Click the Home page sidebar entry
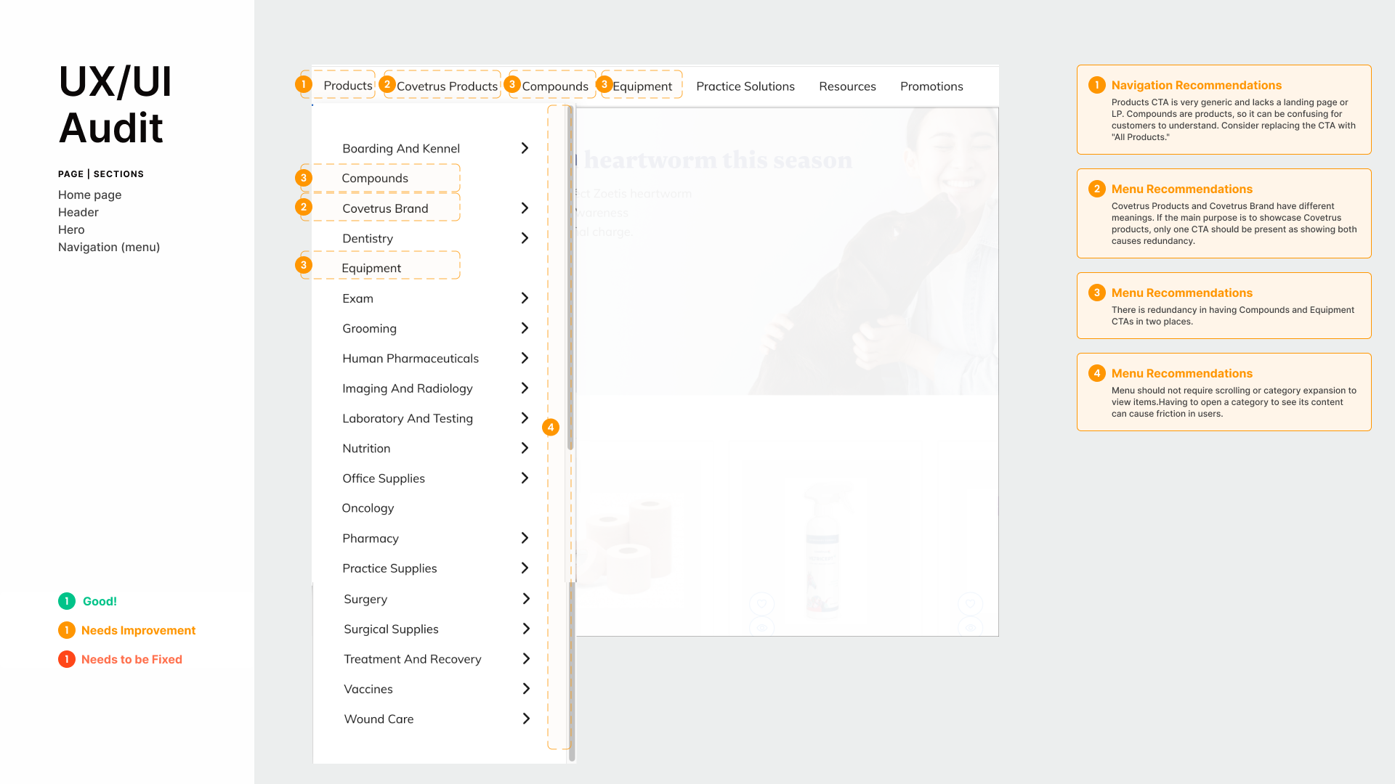 pos(89,195)
